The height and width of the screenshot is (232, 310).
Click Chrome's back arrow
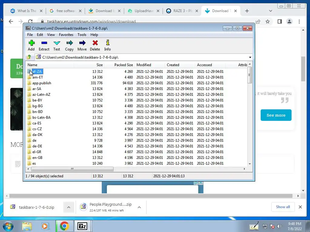pyautogui.click(x=11, y=21)
